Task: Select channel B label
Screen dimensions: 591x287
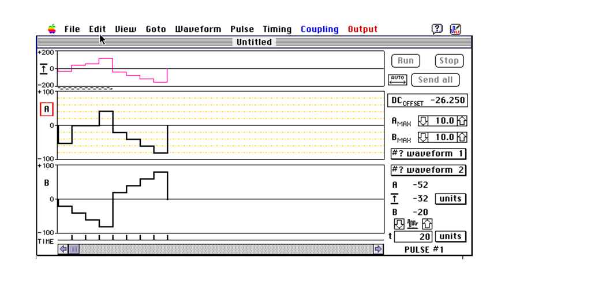Action: coord(47,183)
